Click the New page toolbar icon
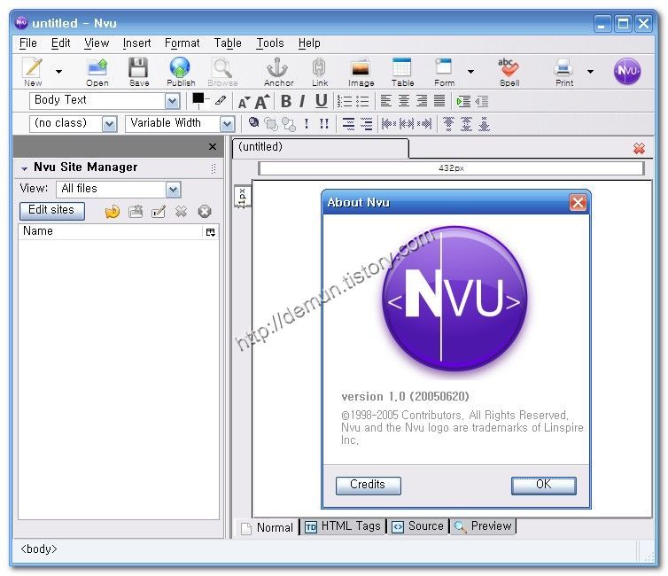The height and width of the screenshot is (576, 668). coord(34,72)
